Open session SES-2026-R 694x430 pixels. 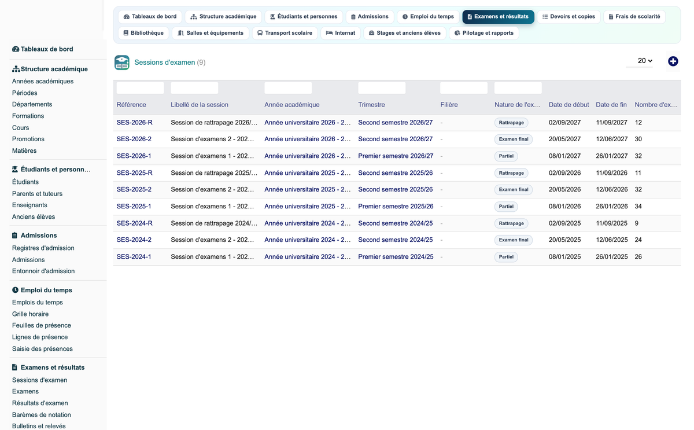(135, 123)
